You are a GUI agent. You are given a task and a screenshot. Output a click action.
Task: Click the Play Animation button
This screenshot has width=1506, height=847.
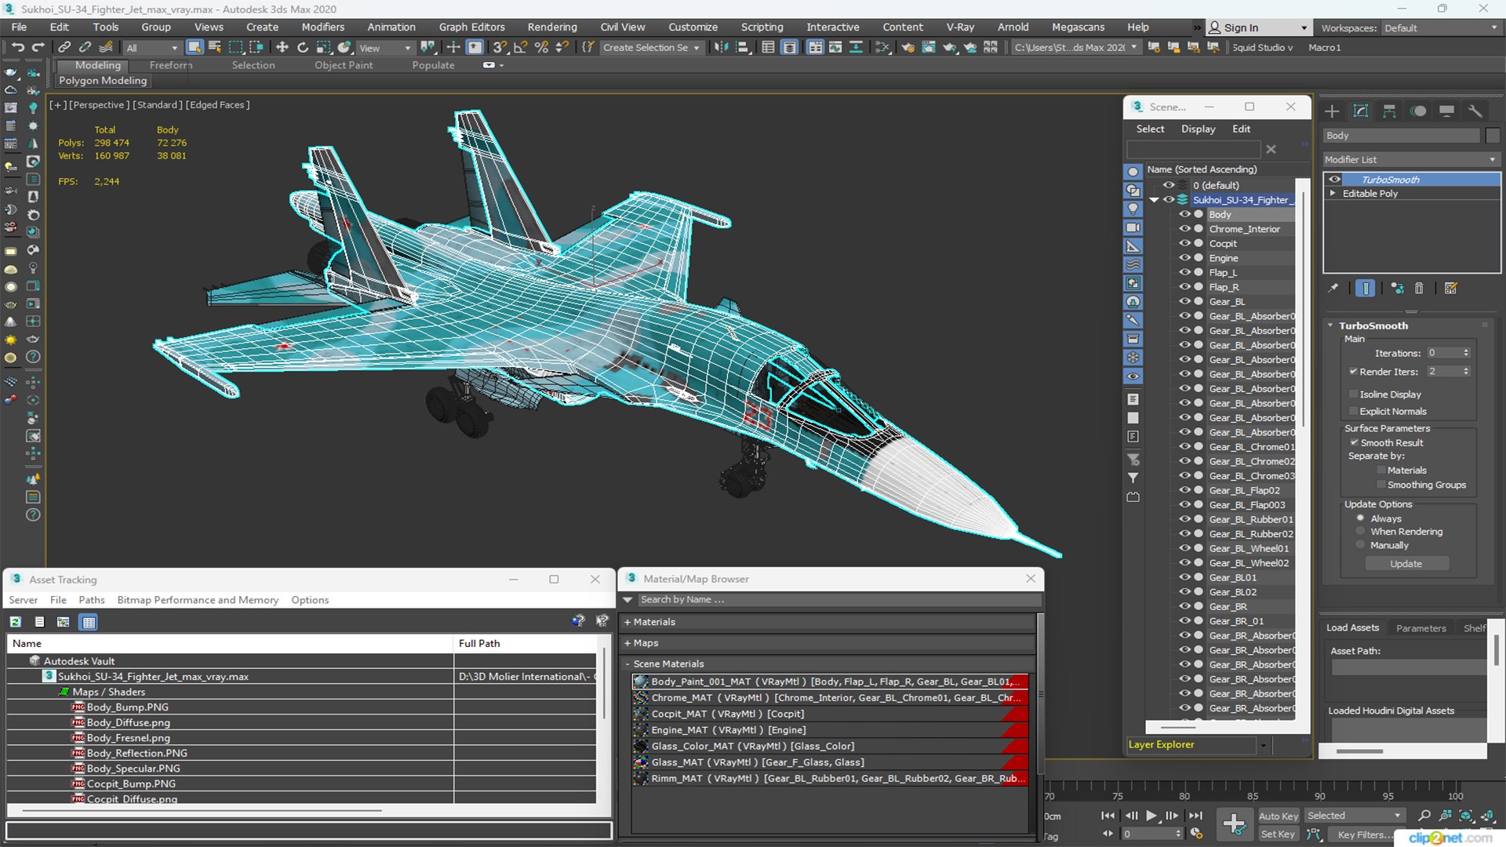click(1151, 816)
